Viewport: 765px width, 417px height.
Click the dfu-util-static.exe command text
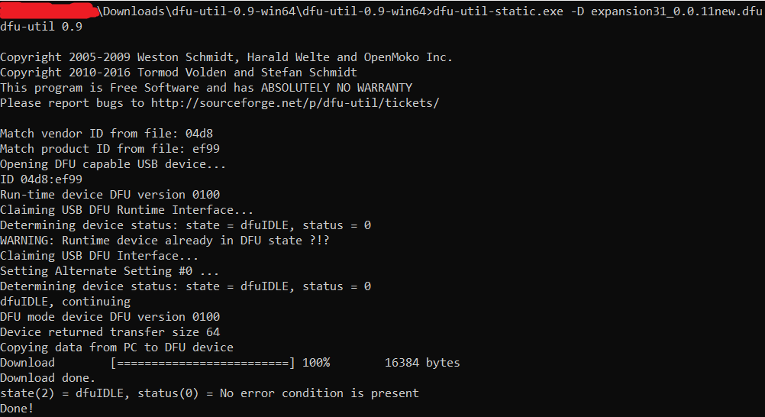[x=495, y=11]
